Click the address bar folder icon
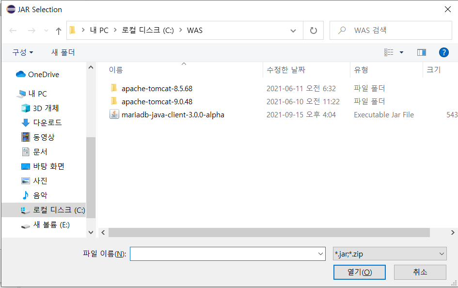 72,30
